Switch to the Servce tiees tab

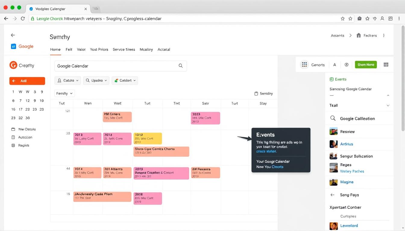(124, 49)
